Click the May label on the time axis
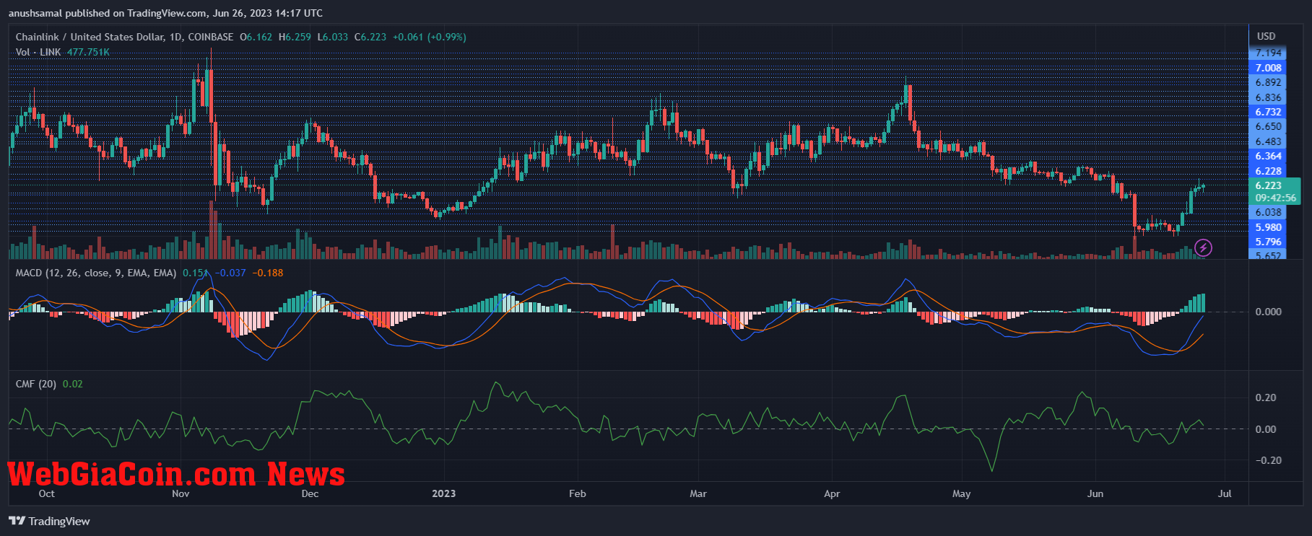Image resolution: width=1312 pixels, height=536 pixels. click(961, 493)
